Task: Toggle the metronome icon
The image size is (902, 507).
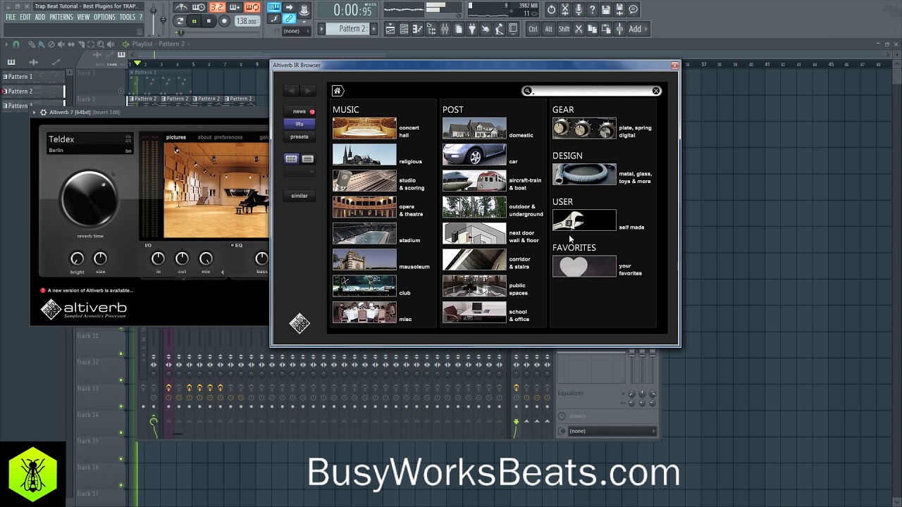Action: [182, 8]
